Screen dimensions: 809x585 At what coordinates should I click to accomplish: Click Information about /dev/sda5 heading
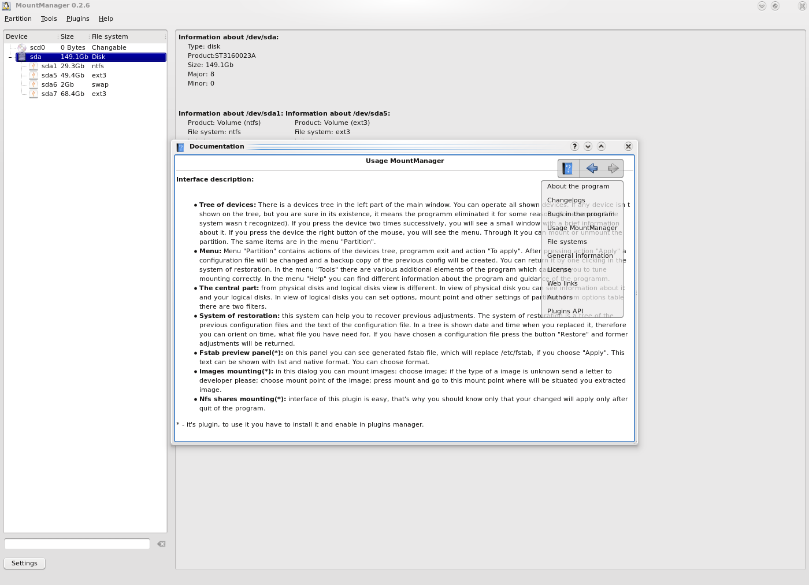coord(337,113)
